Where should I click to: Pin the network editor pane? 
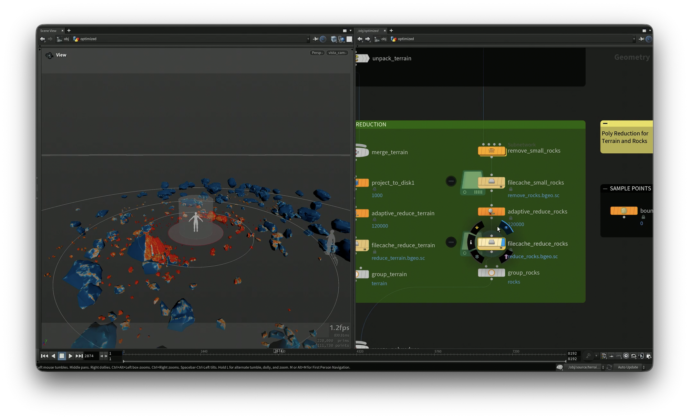(x=641, y=39)
